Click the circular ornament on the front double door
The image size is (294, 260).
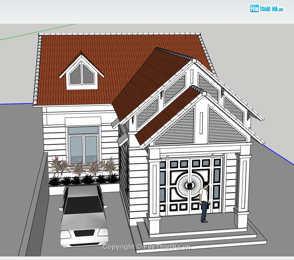(190, 185)
